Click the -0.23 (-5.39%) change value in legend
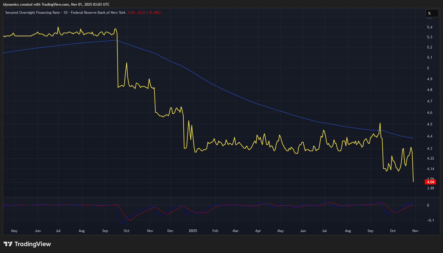Viewport: 443px width, 253px height. [x=149, y=13]
